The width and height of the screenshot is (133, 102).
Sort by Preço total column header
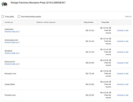[105, 22]
